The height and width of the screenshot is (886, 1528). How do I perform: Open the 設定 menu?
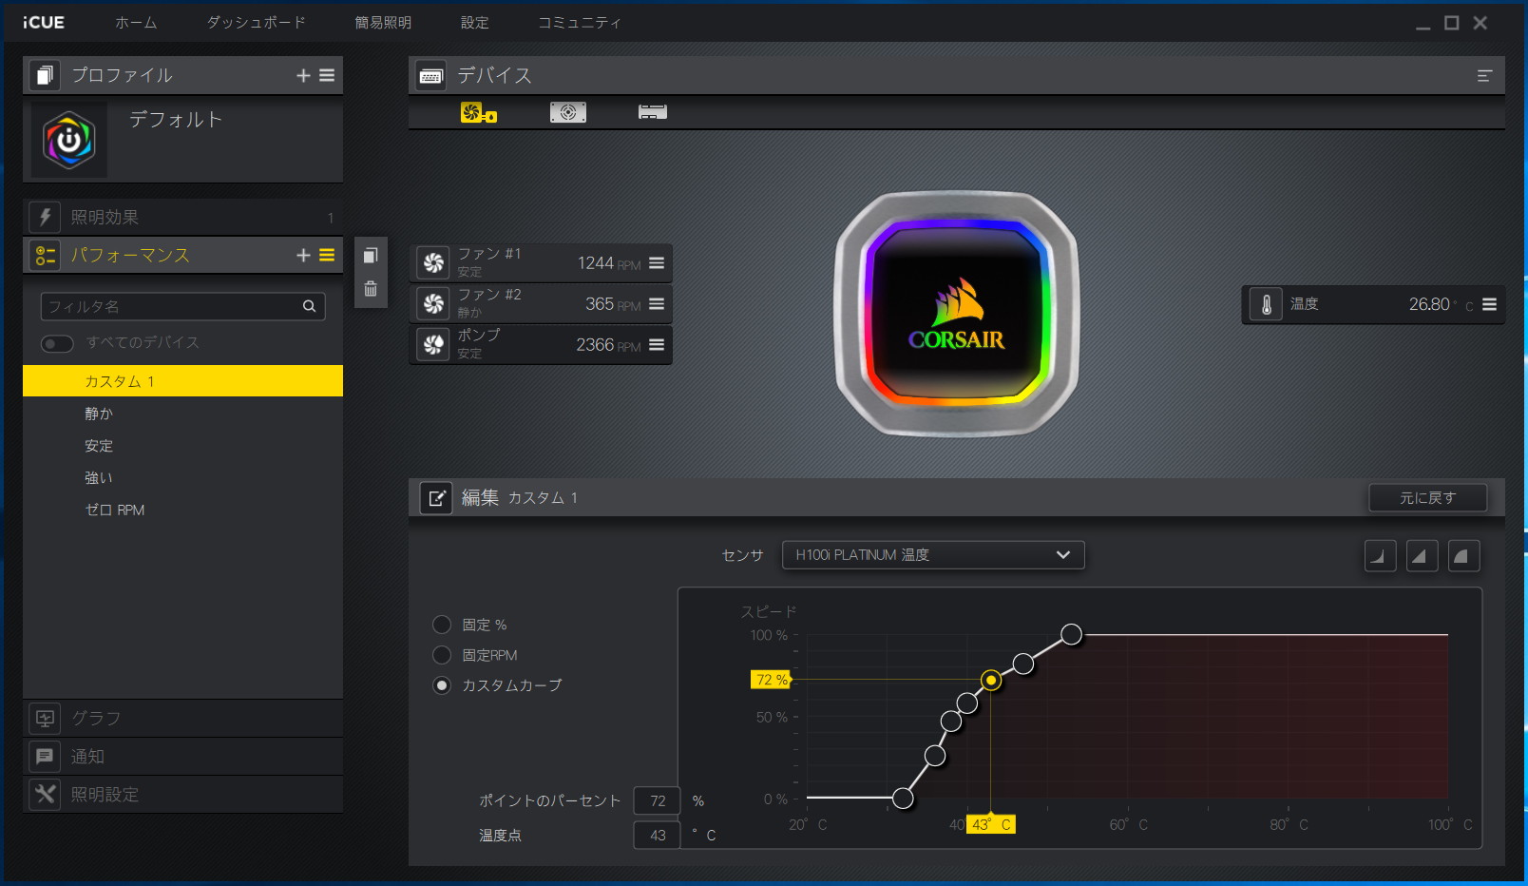475,23
